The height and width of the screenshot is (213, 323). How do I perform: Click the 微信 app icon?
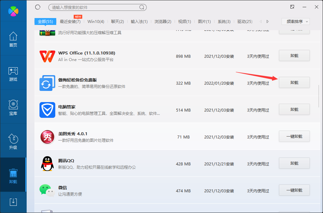click(x=47, y=190)
